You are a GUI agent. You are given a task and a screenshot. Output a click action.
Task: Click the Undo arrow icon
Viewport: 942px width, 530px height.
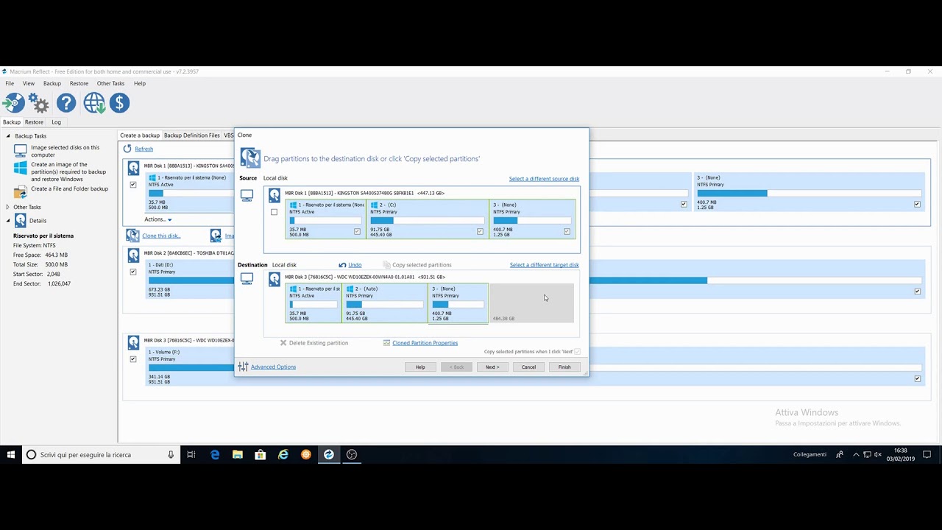[x=342, y=265]
